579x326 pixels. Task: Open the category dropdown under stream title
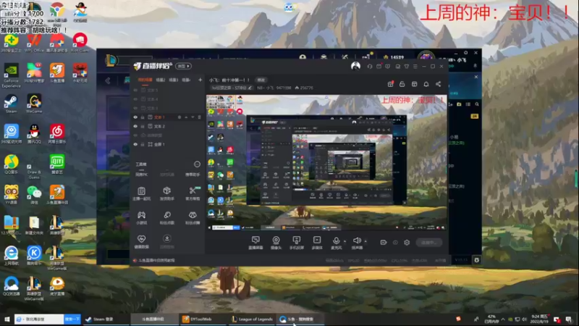click(x=232, y=88)
